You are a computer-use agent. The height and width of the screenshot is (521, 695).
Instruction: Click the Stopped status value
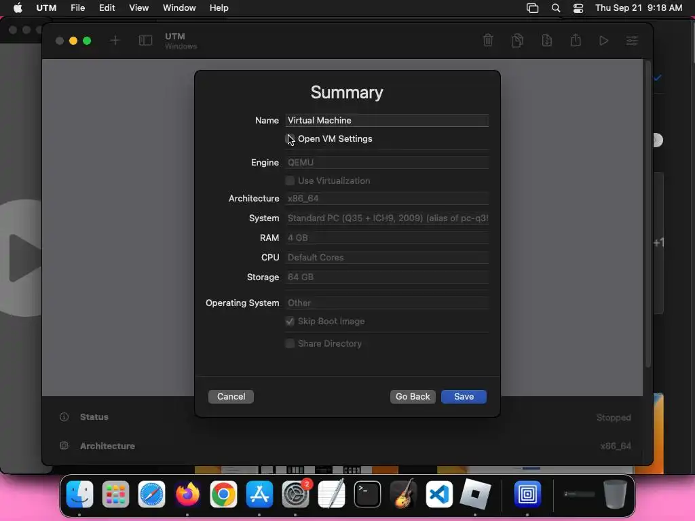coord(614,417)
